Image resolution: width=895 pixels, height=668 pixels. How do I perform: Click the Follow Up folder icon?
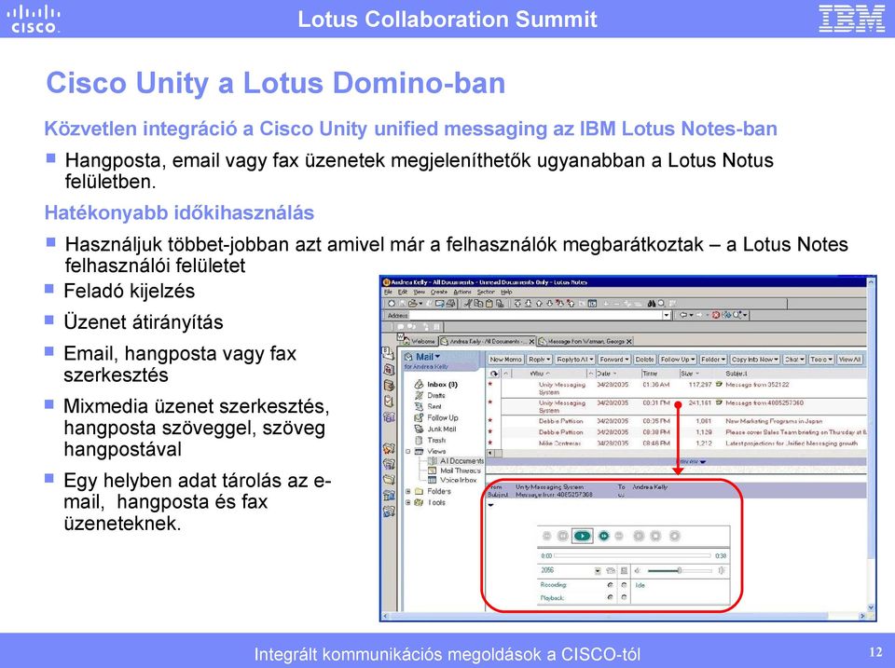[419, 417]
